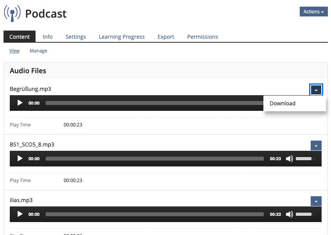Click the Podcast broadcast icon
331x235 pixels.
tap(12, 13)
